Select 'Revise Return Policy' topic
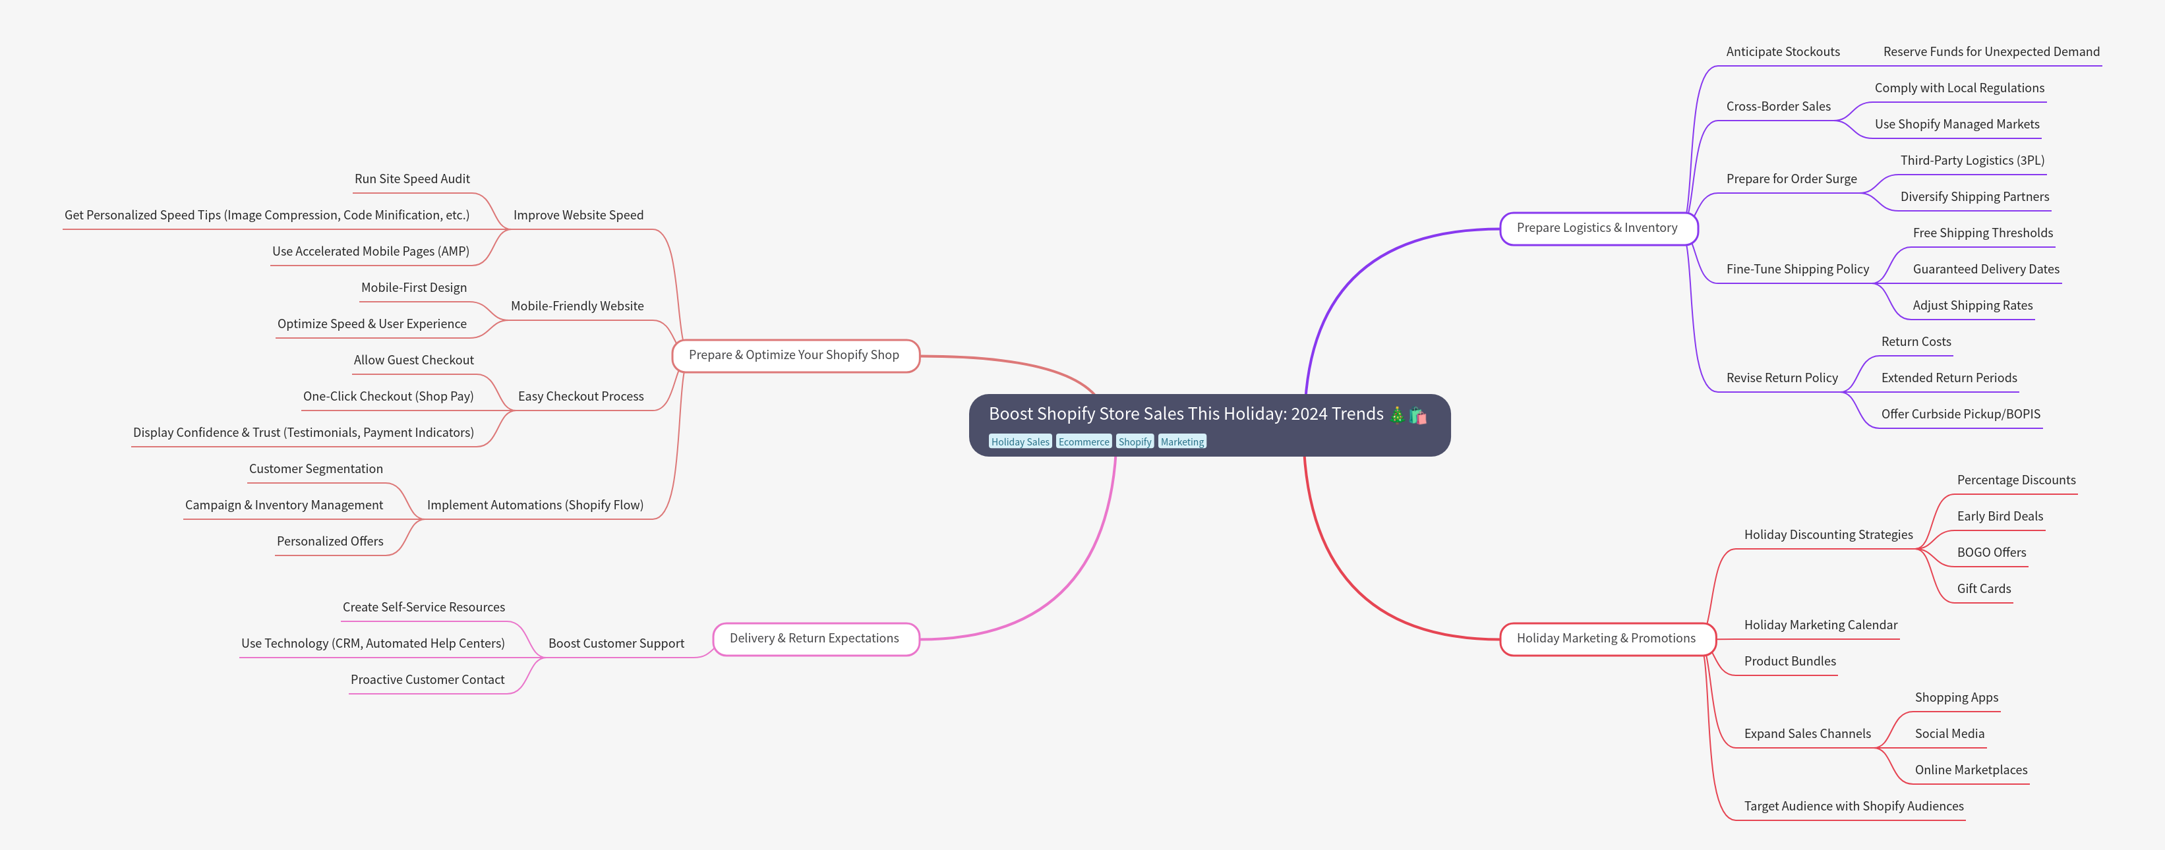The image size is (2165, 850). [x=1782, y=378]
